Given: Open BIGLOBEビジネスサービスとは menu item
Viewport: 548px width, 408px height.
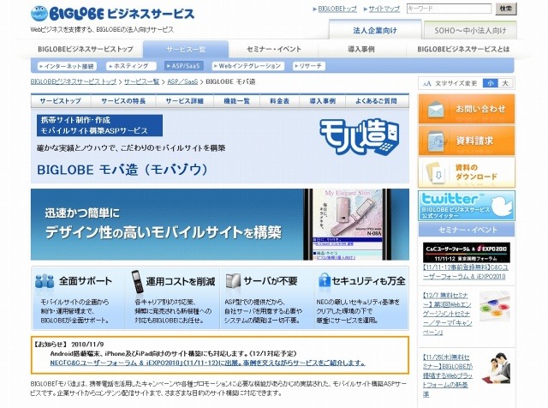Looking at the screenshot, I should (463, 50).
